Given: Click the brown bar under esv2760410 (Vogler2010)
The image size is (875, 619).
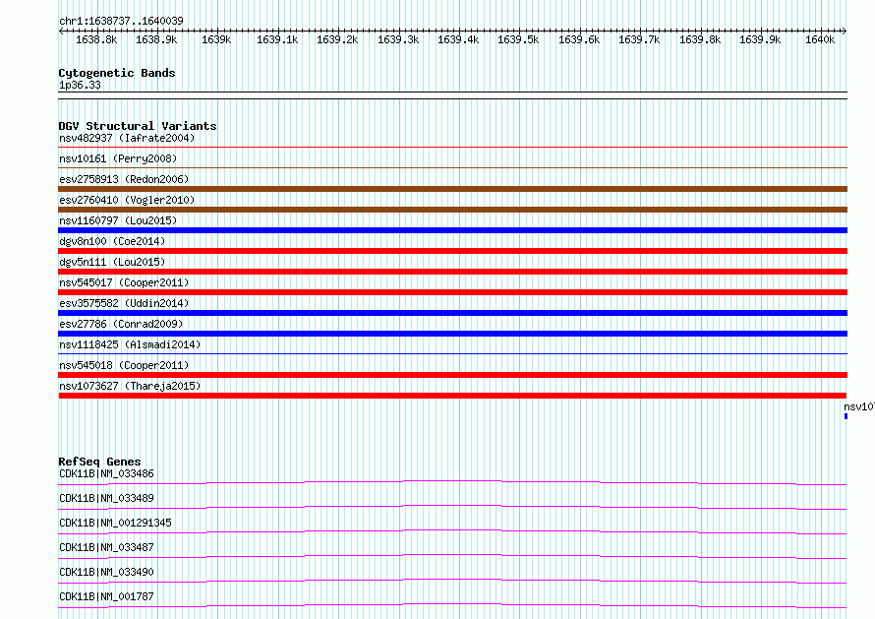Looking at the screenshot, I should pos(452,210).
